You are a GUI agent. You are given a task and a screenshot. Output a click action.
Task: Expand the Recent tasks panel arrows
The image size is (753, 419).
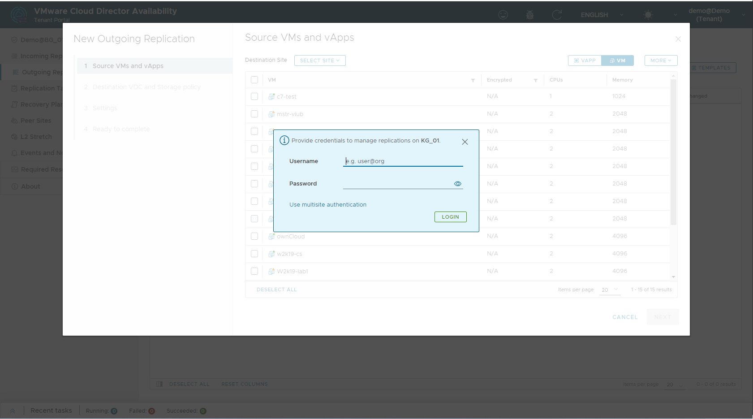click(x=13, y=411)
